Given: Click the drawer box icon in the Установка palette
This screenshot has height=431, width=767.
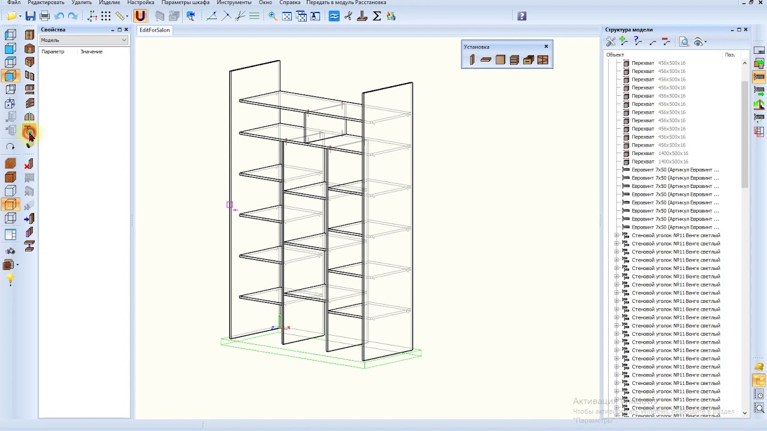Looking at the screenshot, I should (528, 60).
